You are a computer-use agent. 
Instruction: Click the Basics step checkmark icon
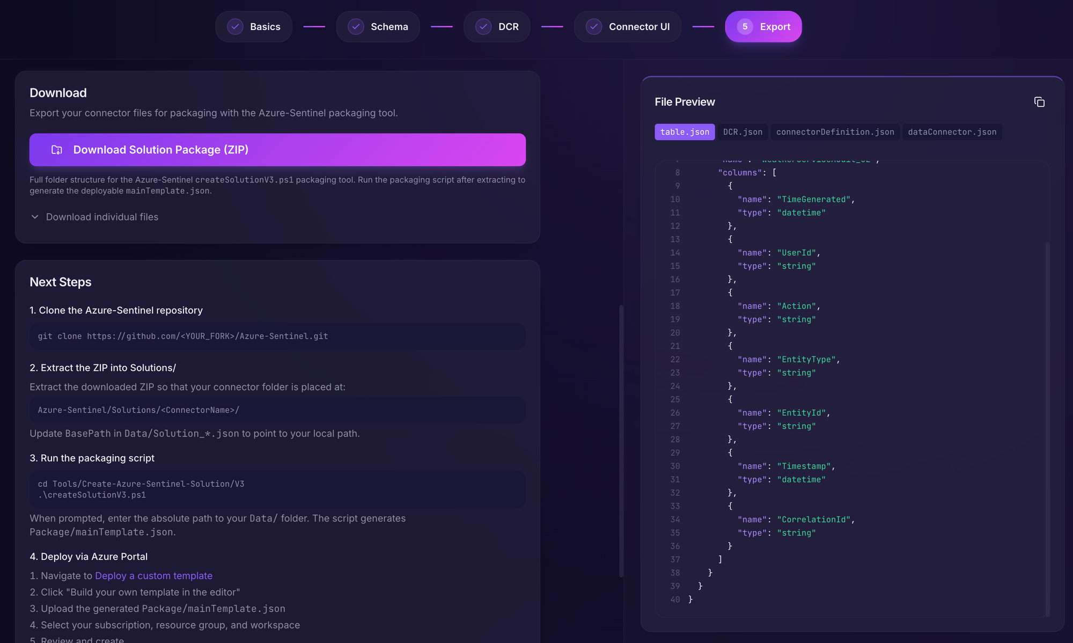pyautogui.click(x=235, y=26)
